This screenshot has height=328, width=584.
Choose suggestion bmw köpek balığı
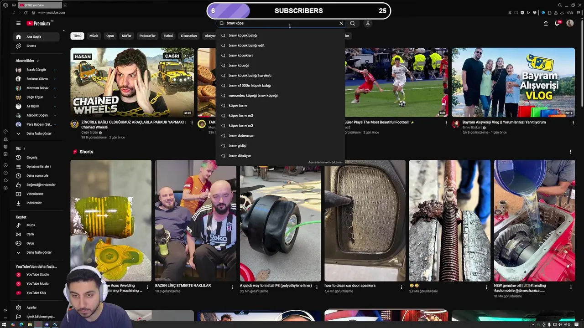click(280, 36)
